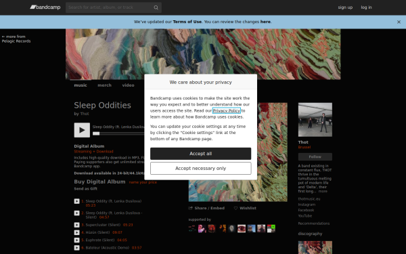Click Share / Embed
The image size is (406, 254).
pyautogui.click(x=206, y=208)
